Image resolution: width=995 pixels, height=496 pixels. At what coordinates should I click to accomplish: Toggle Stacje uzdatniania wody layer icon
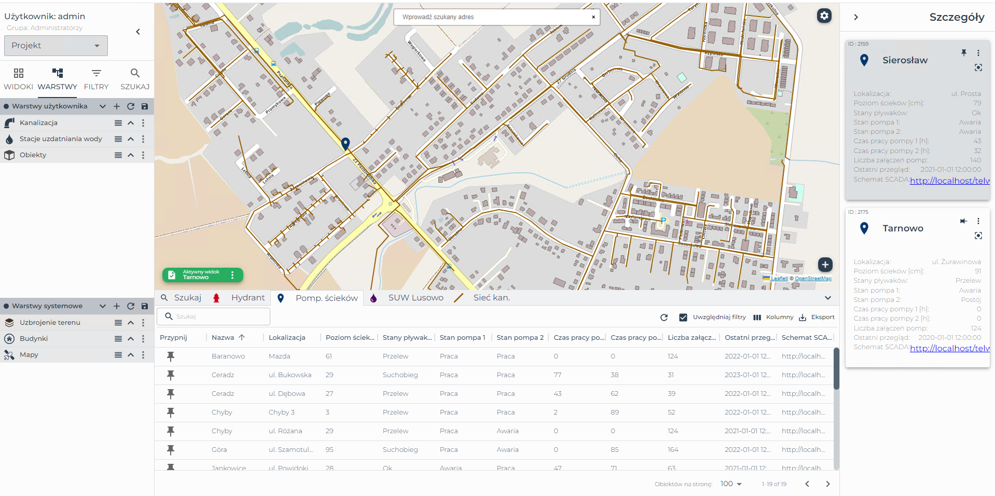click(9, 139)
